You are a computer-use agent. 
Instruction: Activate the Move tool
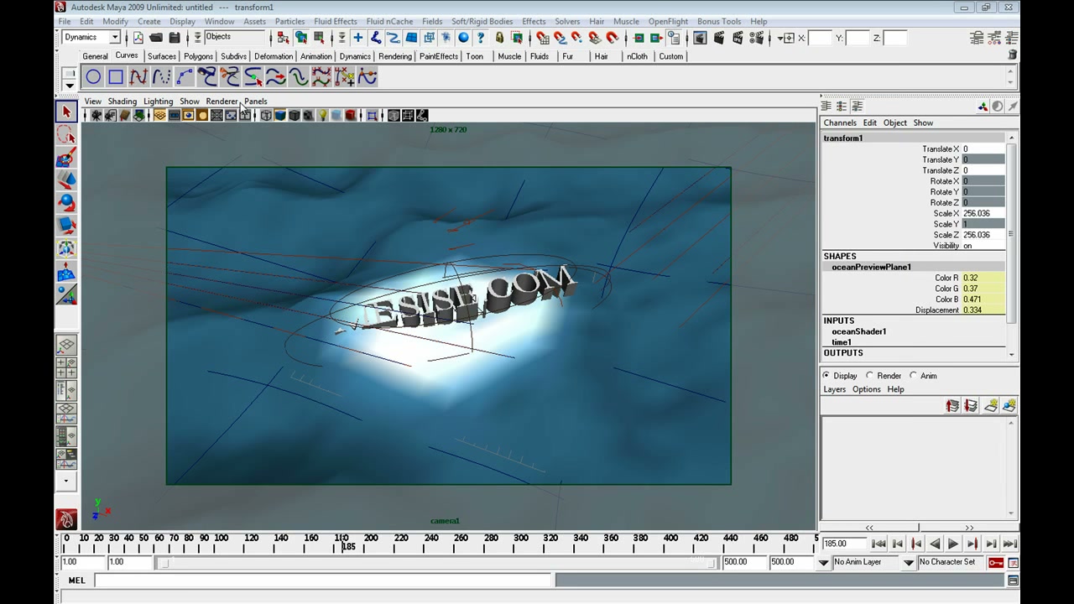(x=66, y=180)
